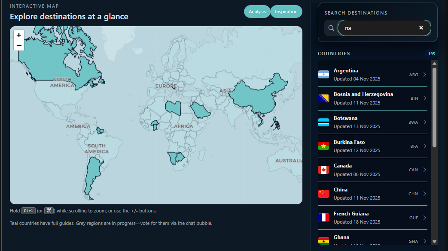The width and height of the screenshot is (448, 251).
Task: Expand the Burkina Faso chevron
Action: click(x=425, y=146)
